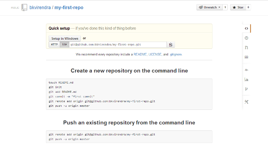Follow the .gitignore link

(175, 55)
